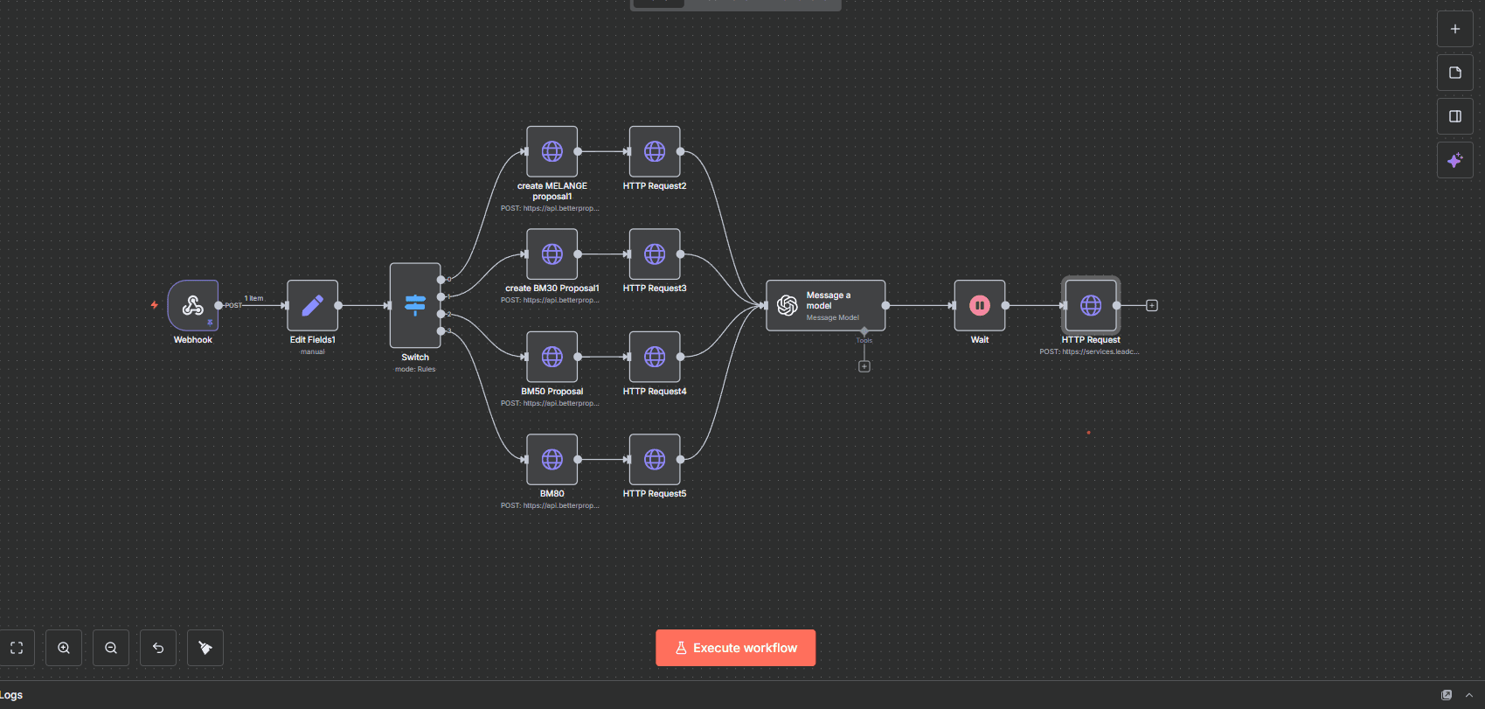Click the "POST: https://services.leadc..." subtitle
1485x709 pixels.
coord(1090,351)
